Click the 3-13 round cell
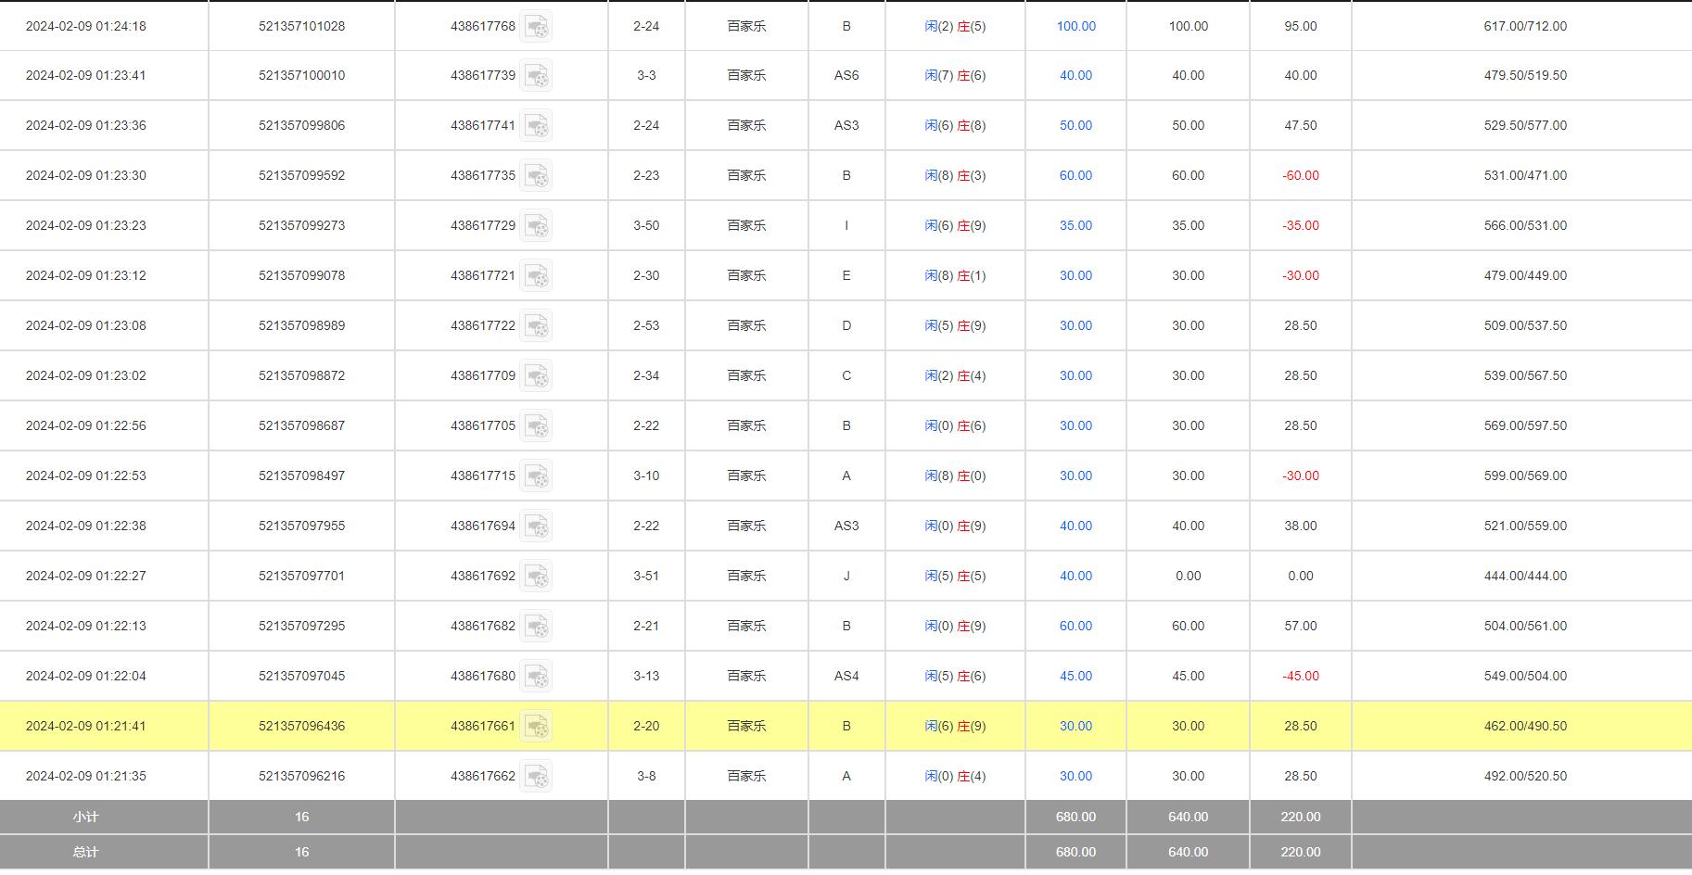Image resolution: width=1692 pixels, height=875 pixels. (646, 676)
